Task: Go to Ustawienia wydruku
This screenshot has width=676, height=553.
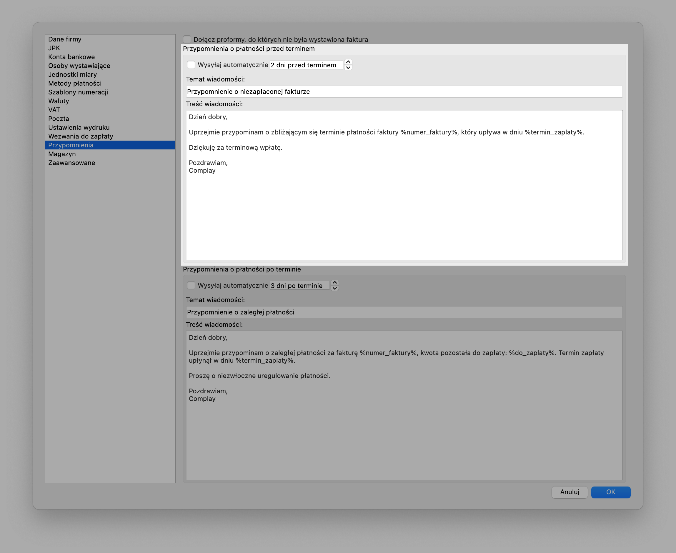Action: click(110, 127)
